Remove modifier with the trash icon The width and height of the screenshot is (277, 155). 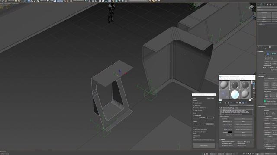pyautogui.click(x=270, y=47)
